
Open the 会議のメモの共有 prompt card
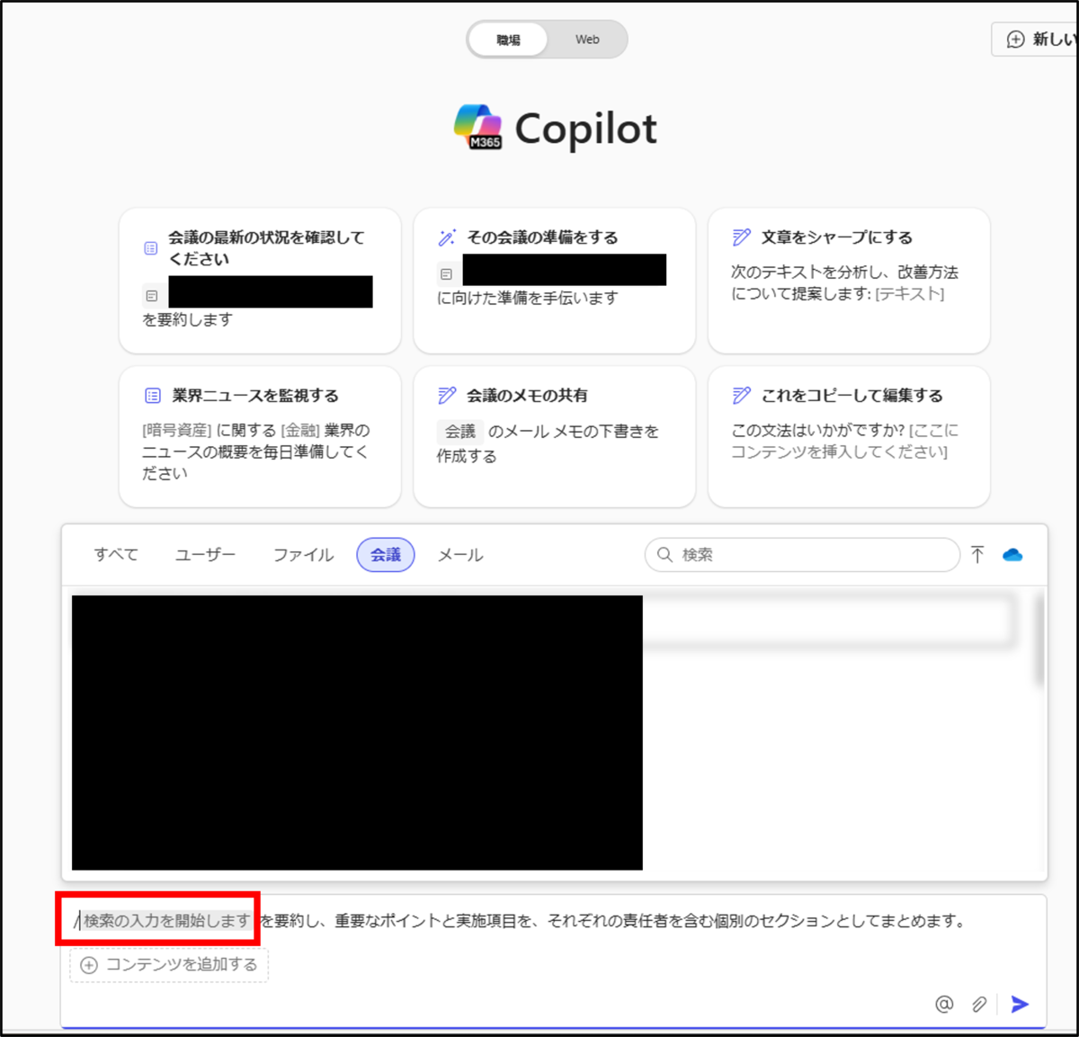(x=554, y=436)
